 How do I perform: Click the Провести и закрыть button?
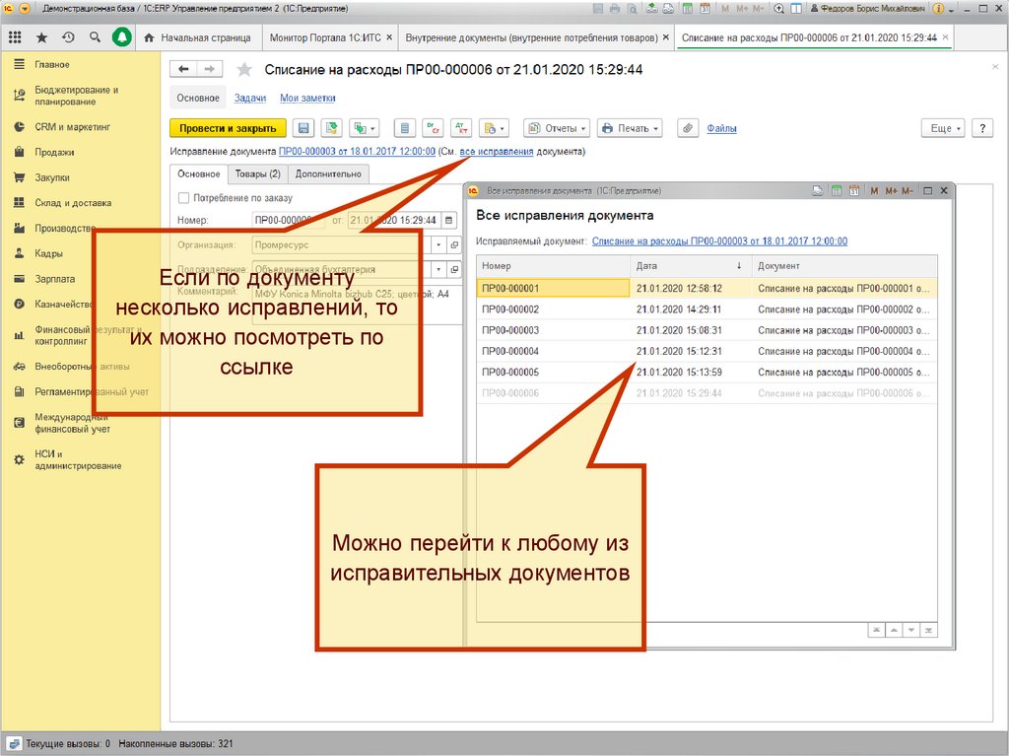228,128
